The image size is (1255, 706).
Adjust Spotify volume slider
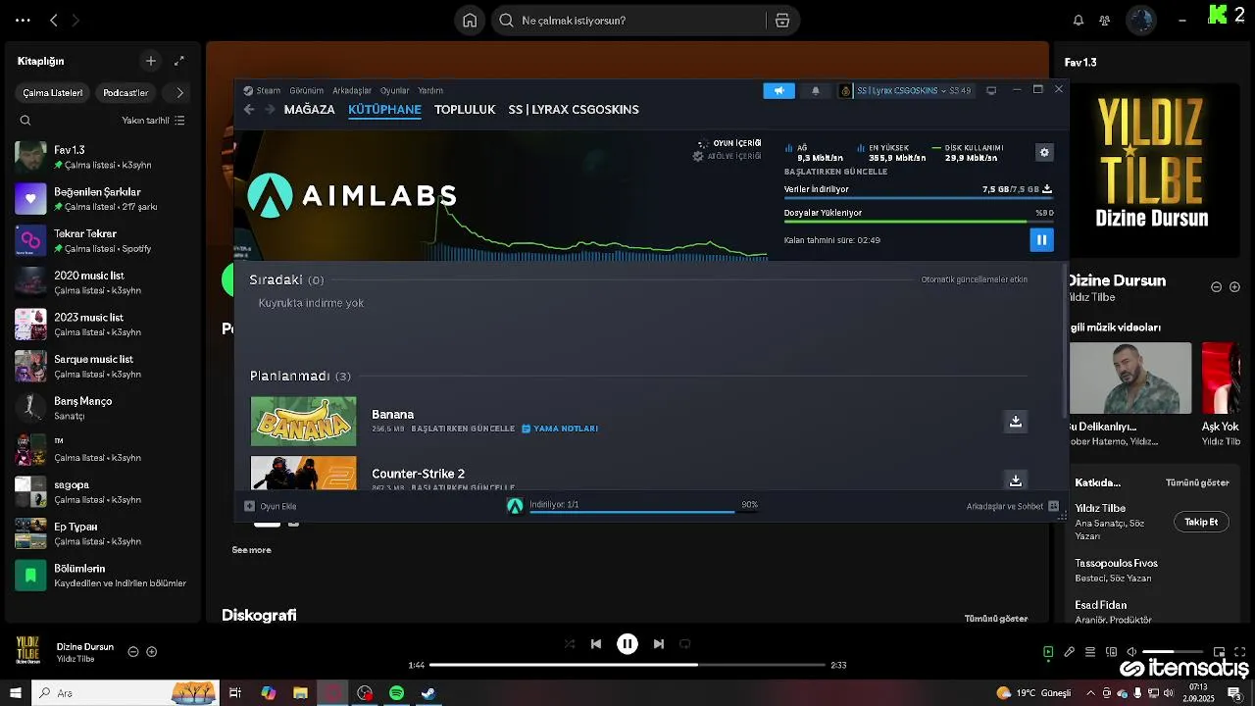click(x=1173, y=652)
